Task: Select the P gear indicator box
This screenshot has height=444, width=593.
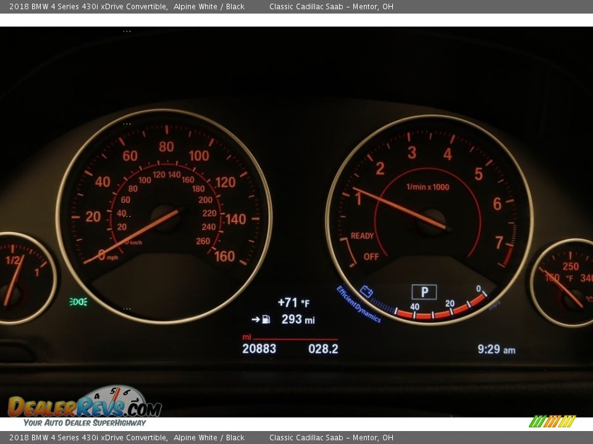Action: 424,292
